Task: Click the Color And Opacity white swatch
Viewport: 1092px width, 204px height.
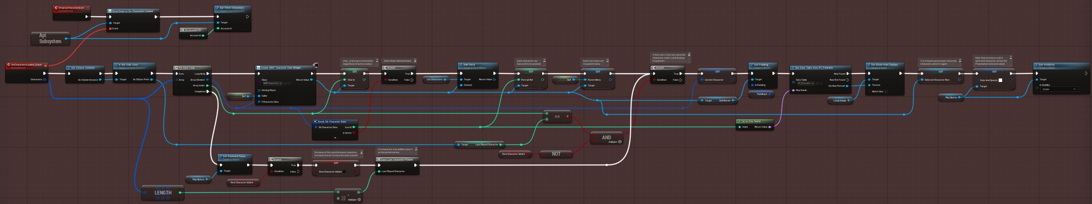Action: (1000, 80)
